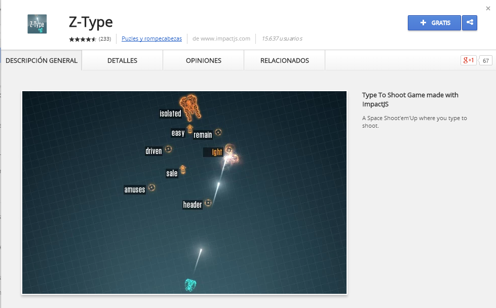Open the OPINIONES tab
The image size is (496, 308).
point(203,60)
